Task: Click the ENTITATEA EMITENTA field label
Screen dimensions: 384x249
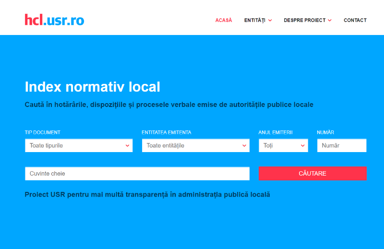Action: (166, 132)
